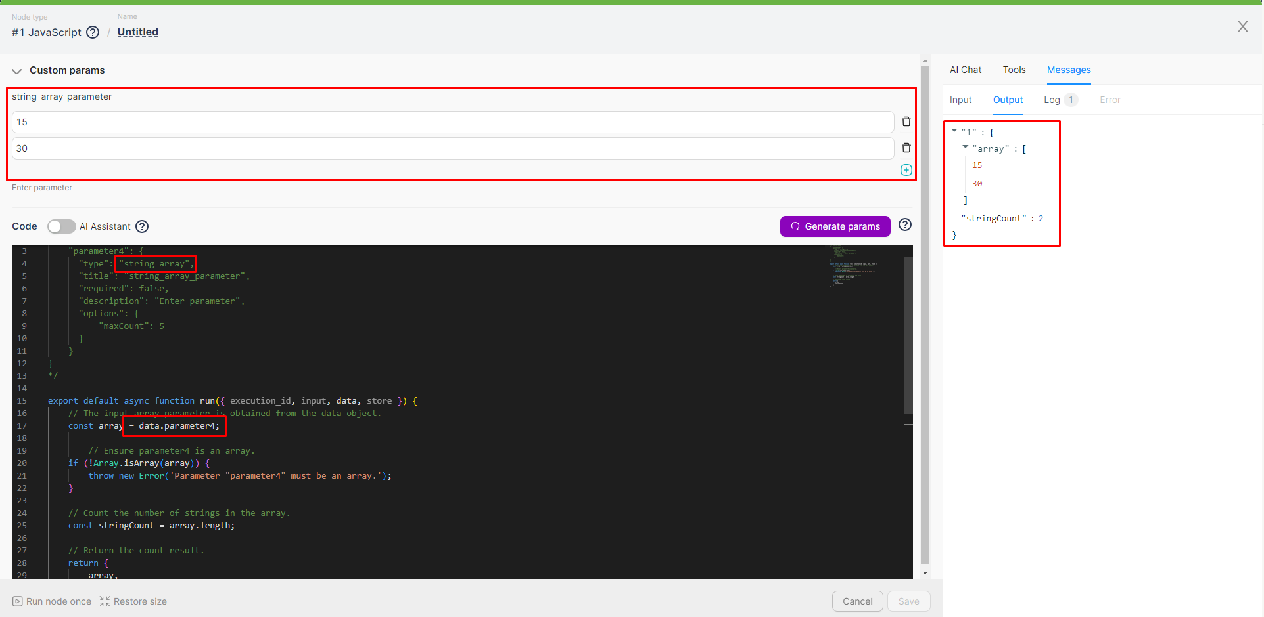Enable the AI Assistant toggle

click(61, 226)
